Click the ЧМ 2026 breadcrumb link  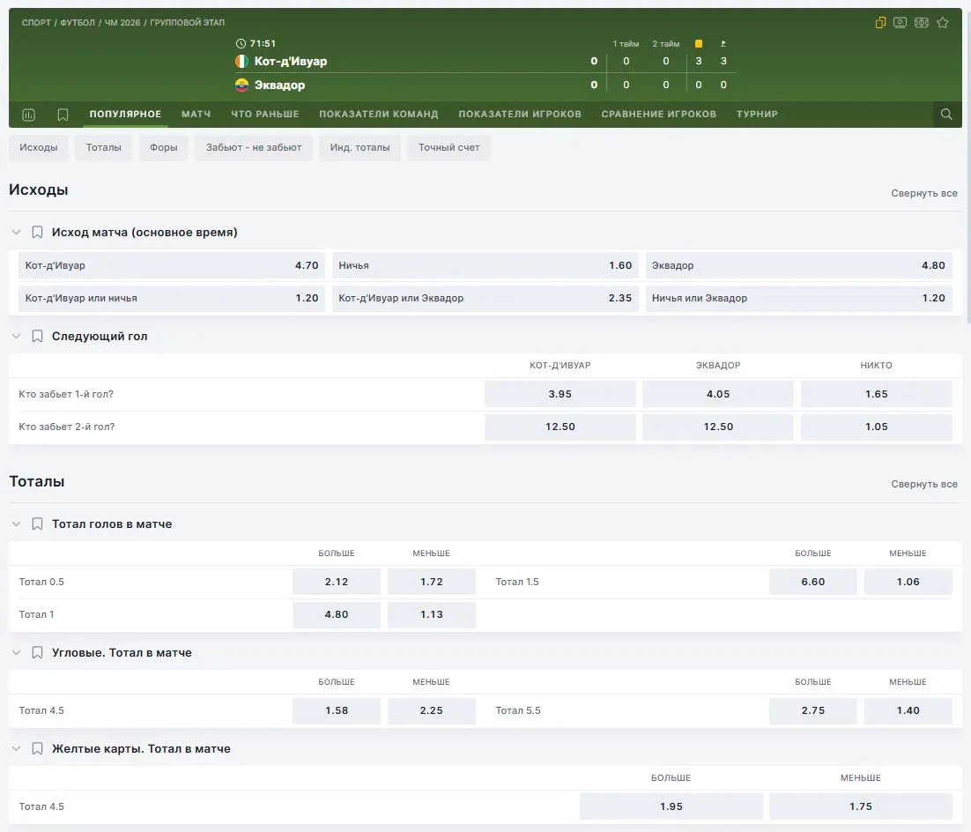[x=122, y=22]
